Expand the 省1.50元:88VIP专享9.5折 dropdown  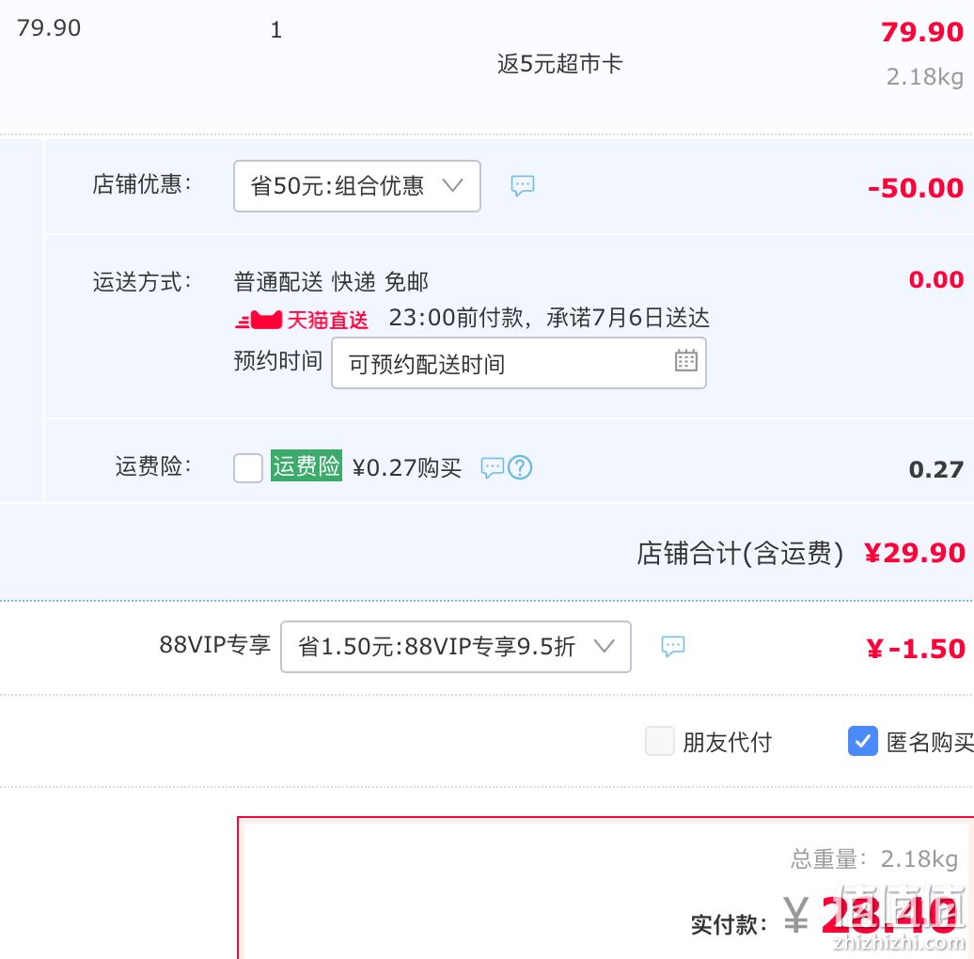456,647
